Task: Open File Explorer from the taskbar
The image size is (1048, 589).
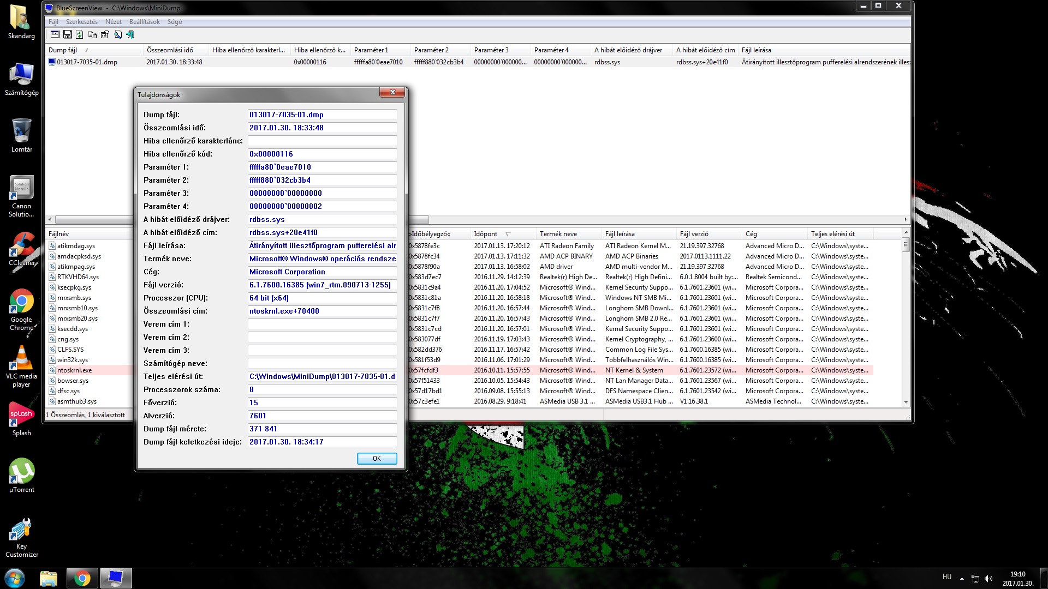Action: click(49, 578)
